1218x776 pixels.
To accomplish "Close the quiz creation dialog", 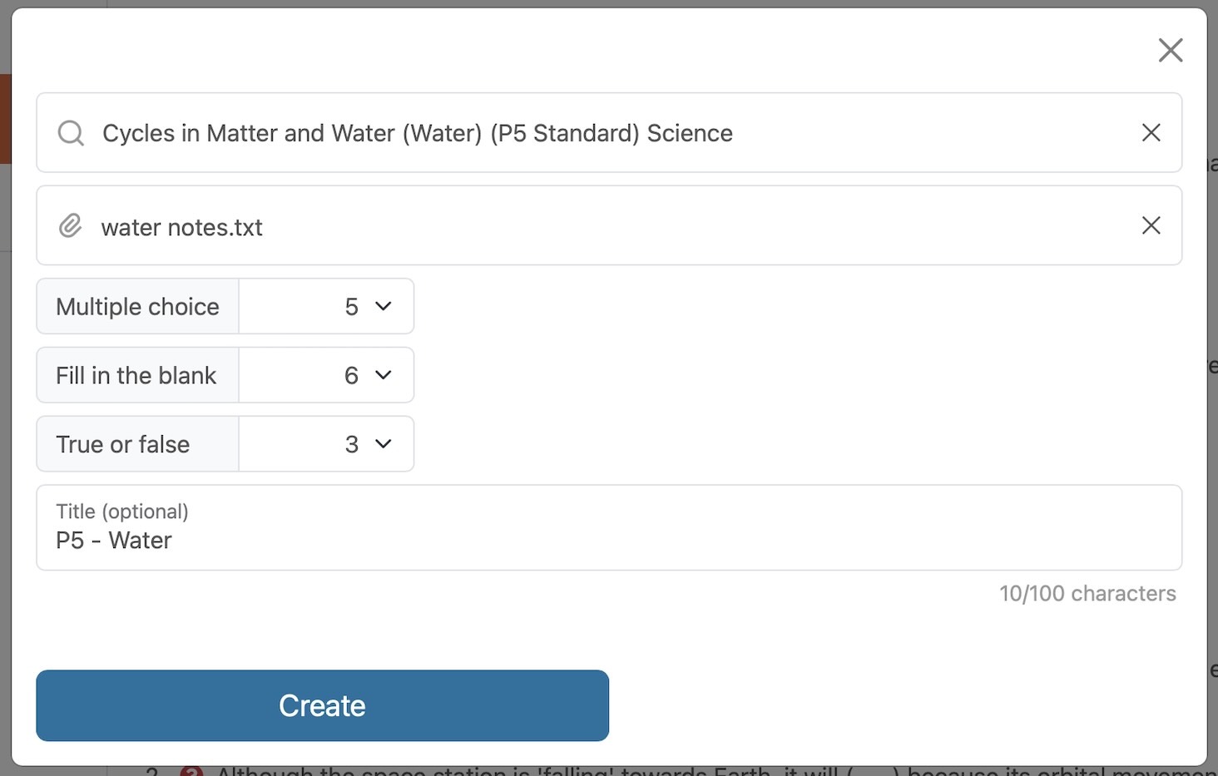I will tap(1170, 50).
